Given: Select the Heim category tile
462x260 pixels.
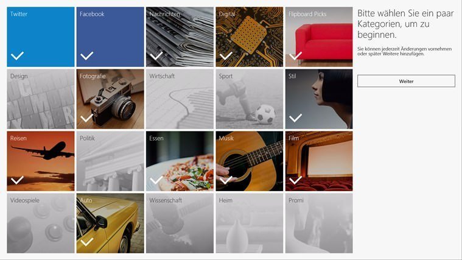Looking at the screenshot, I should (x=250, y=223).
